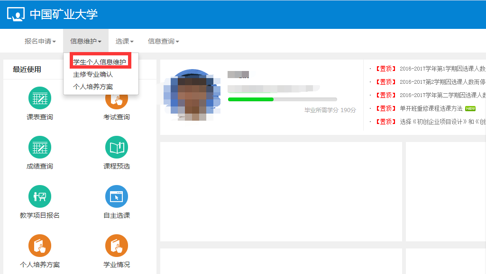
Task: Click the 课程预选 book icon
Action: click(x=117, y=147)
